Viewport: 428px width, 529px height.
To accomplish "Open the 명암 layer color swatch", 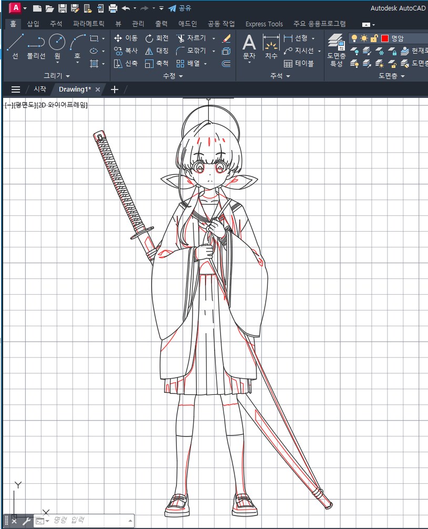I will tap(384, 38).
